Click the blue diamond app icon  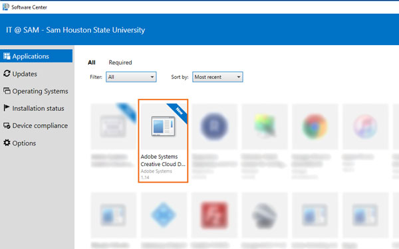click(164, 215)
